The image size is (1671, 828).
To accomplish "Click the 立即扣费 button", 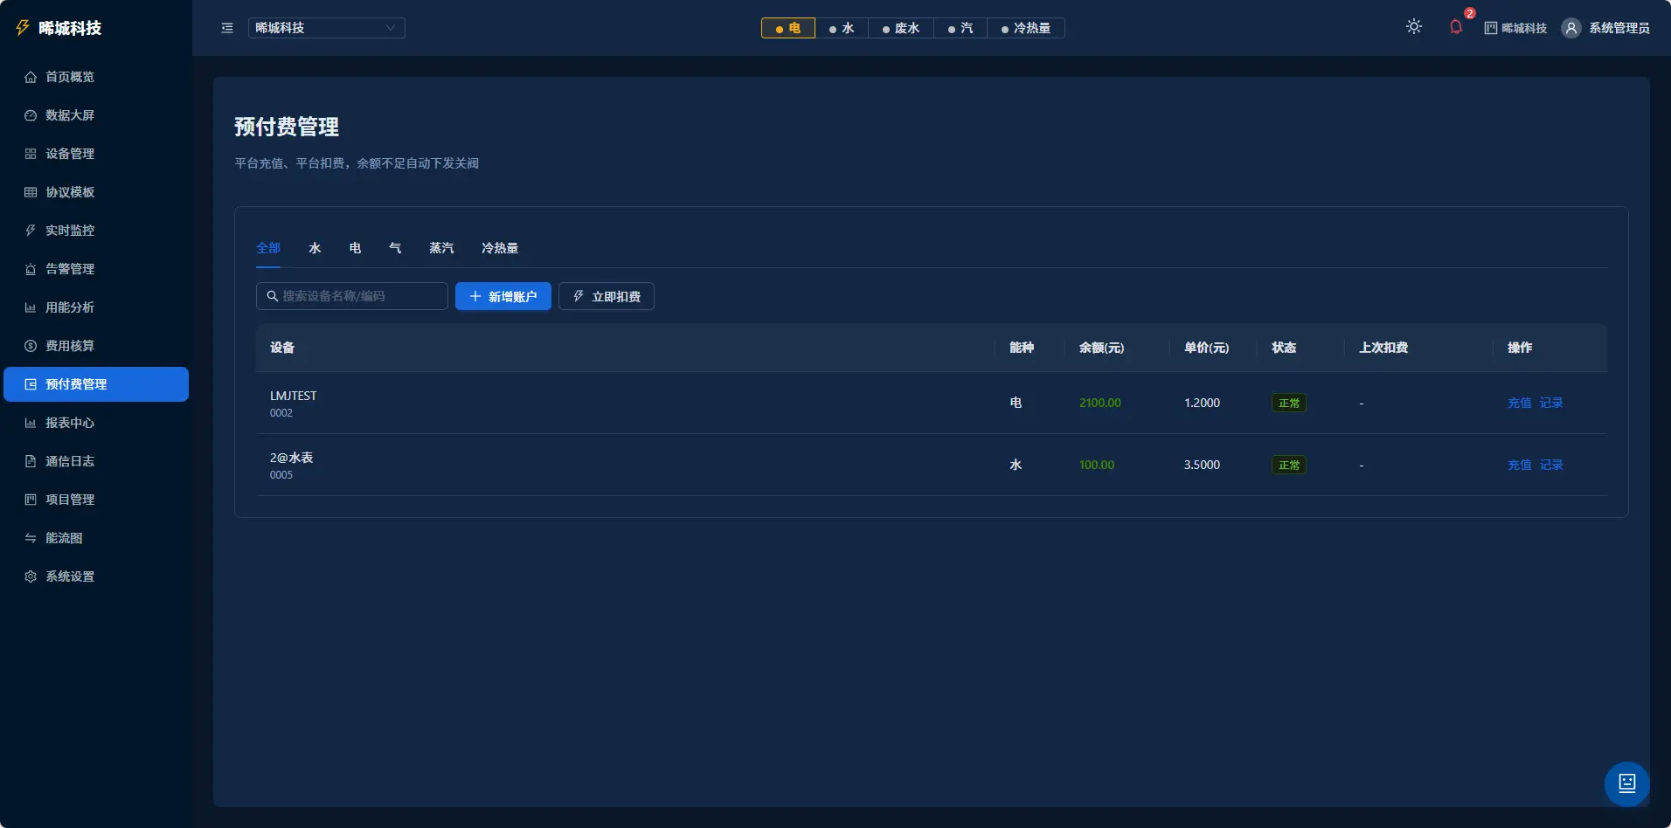I will click(607, 296).
